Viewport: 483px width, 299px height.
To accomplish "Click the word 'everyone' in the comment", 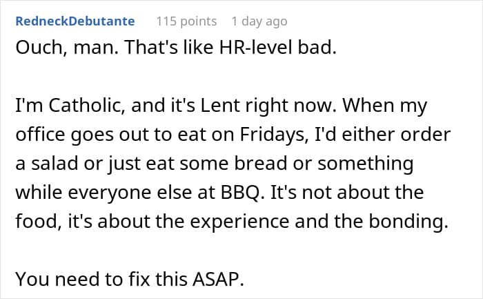I will pyautogui.click(x=109, y=193).
